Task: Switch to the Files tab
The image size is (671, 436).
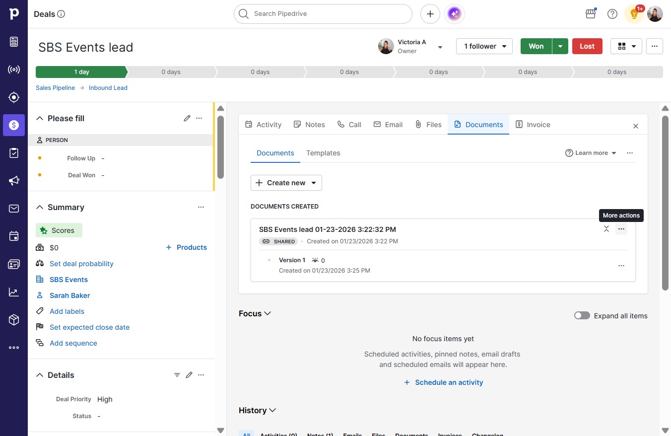Action: 428,125
